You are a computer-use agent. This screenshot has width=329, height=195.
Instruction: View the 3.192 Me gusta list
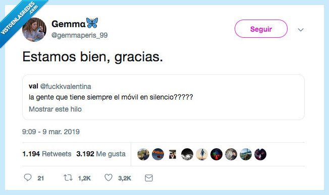point(101,154)
